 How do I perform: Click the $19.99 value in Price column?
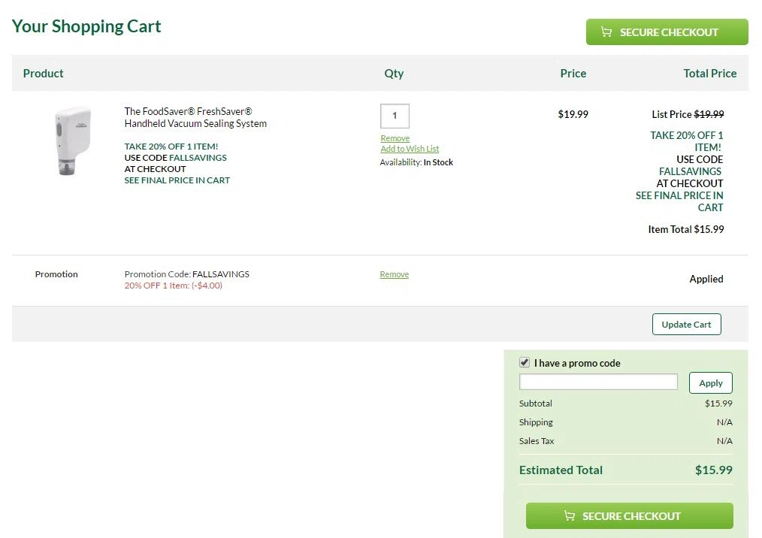(x=573, y=114)
